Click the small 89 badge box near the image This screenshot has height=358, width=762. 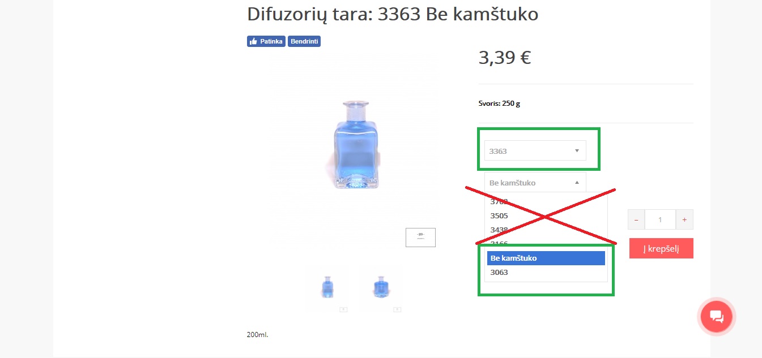[x=420, y=238]
